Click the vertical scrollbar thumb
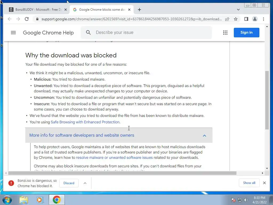The width and height of the screenshot is (273, 205). click(267, 100)
